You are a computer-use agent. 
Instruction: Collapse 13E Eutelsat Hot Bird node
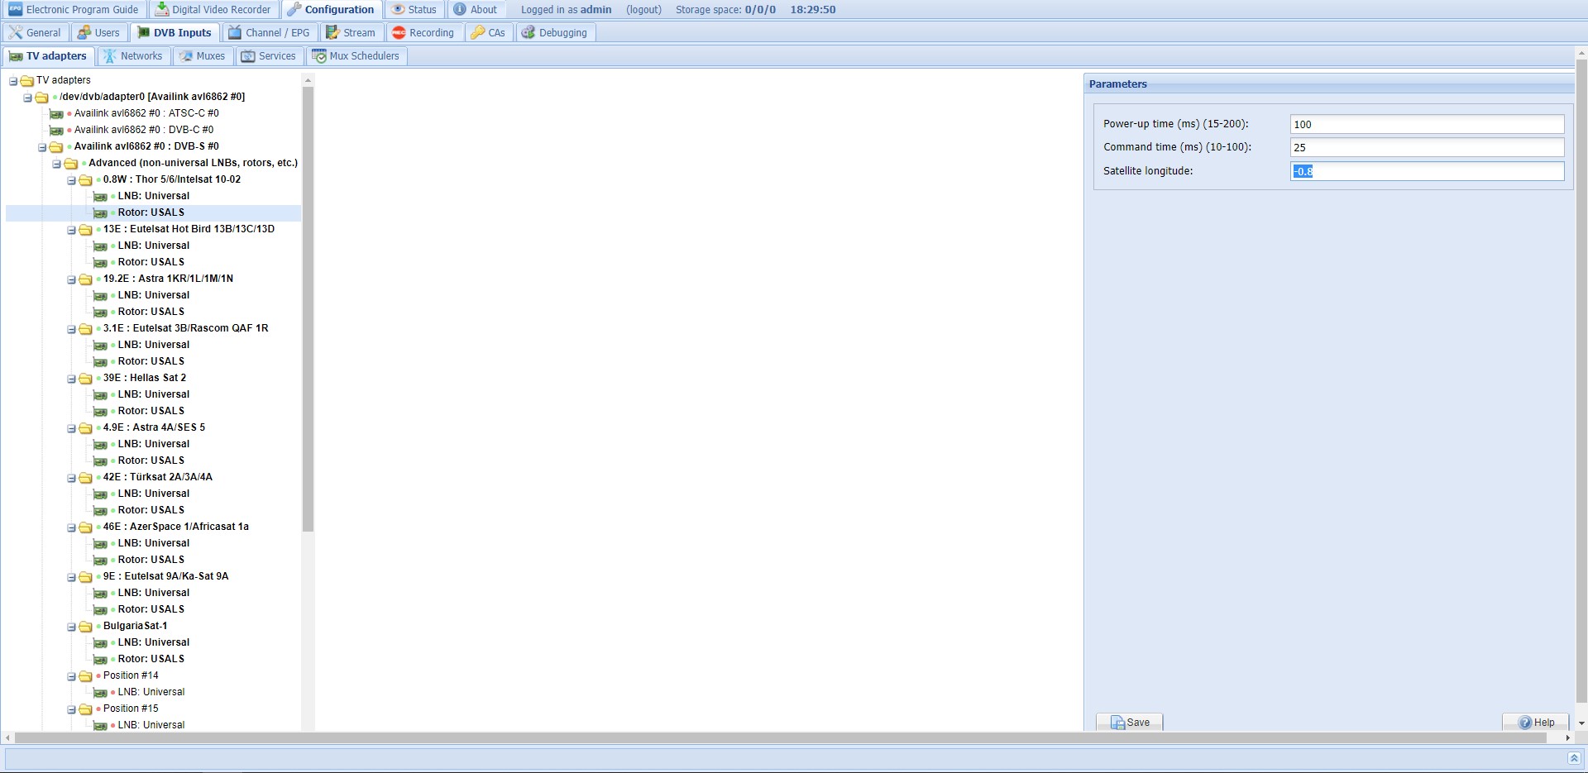71,230
